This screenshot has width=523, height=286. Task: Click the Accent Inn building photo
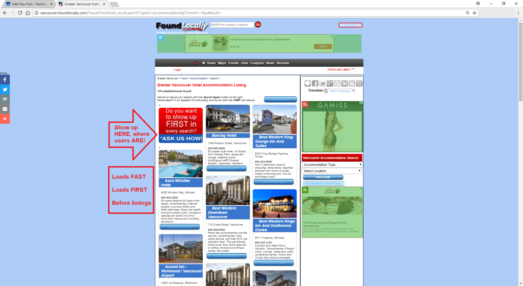tap(181, 249)
